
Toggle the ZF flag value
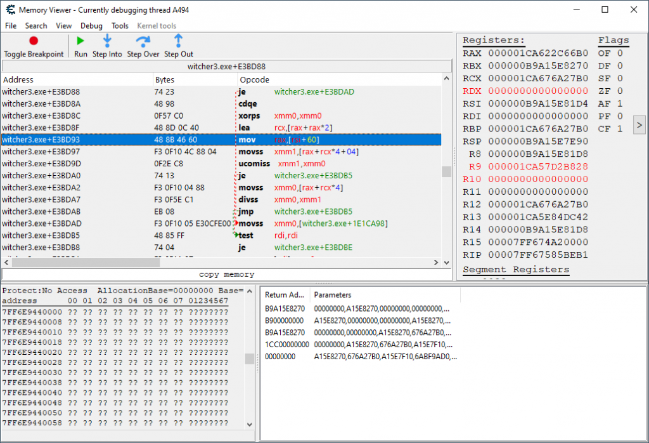(x=620, y=91)
